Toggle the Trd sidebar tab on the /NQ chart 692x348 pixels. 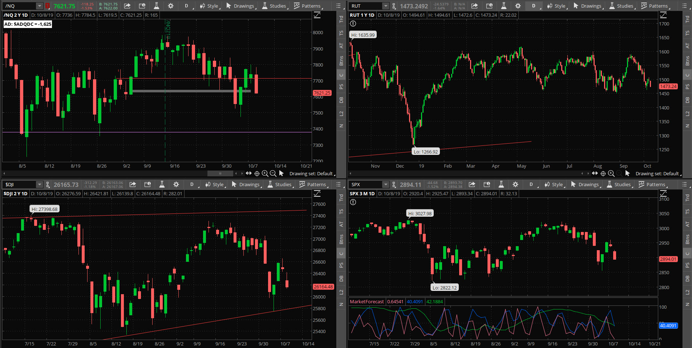341,19
